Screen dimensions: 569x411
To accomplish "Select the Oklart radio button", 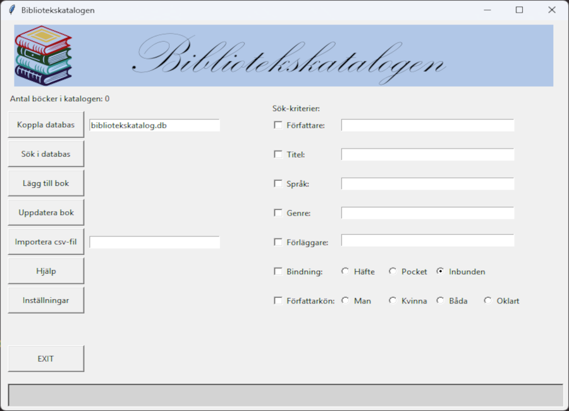I will [x=487, y=300].
